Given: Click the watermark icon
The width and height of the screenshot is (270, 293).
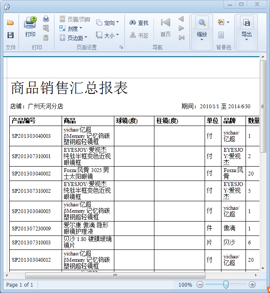Looking at the screenshot, I should pyautogui.click(x=221, y=35).
